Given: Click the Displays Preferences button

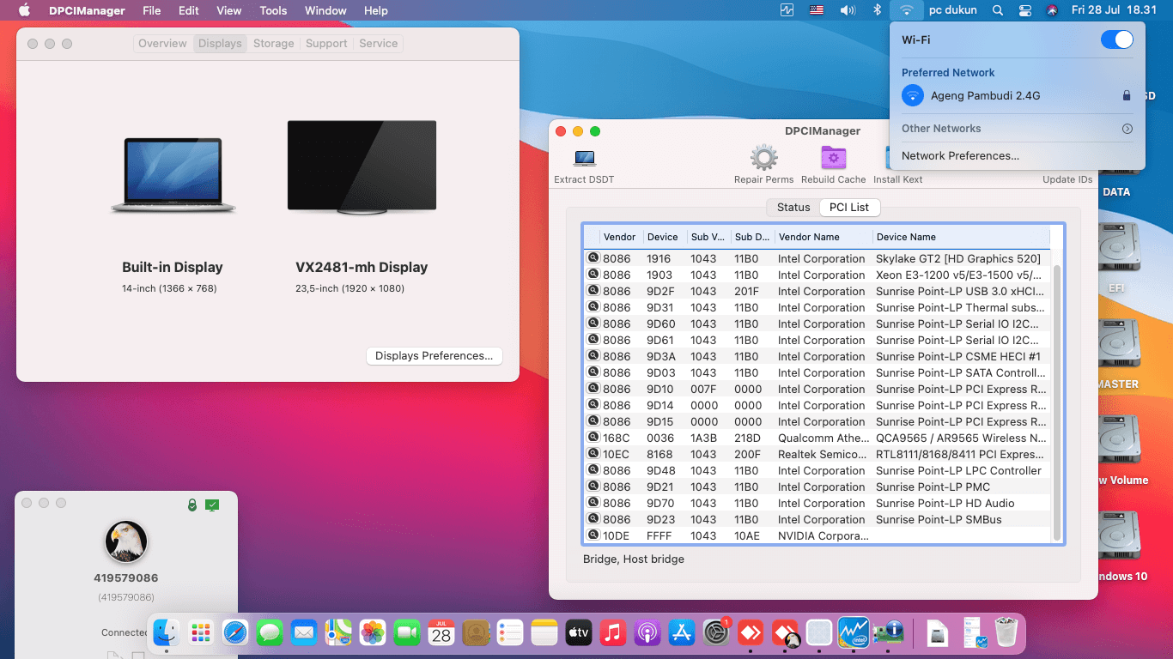Looking at the screenshot, I should tap(435, 356).
